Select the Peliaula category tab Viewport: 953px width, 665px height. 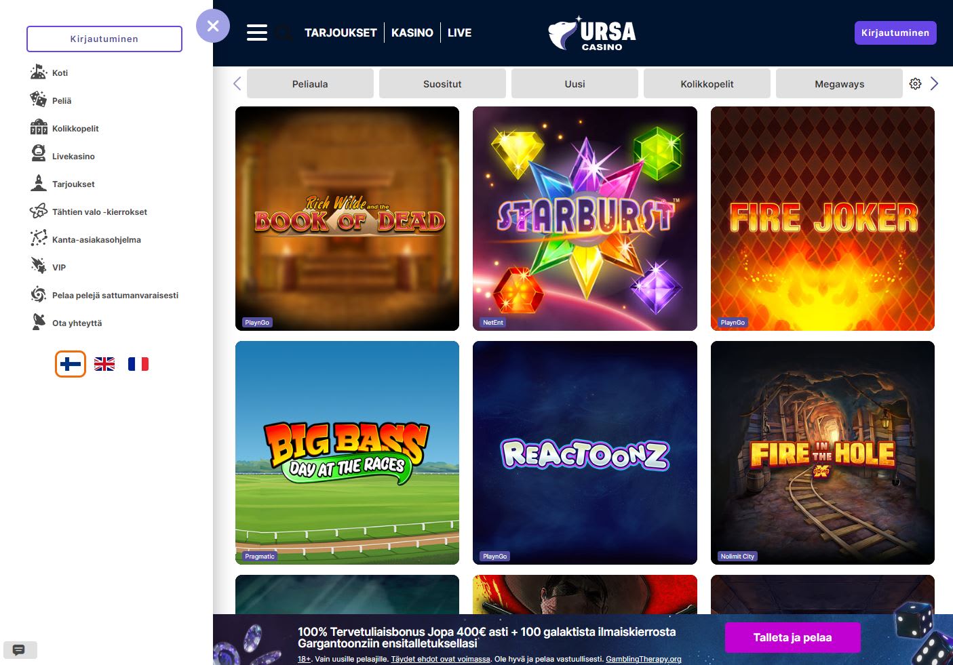(x=310, y=83)
